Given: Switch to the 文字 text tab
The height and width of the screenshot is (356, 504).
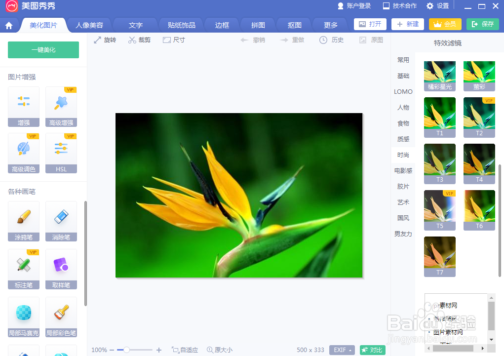Looking at the screenshot, I should coord(136,25).
